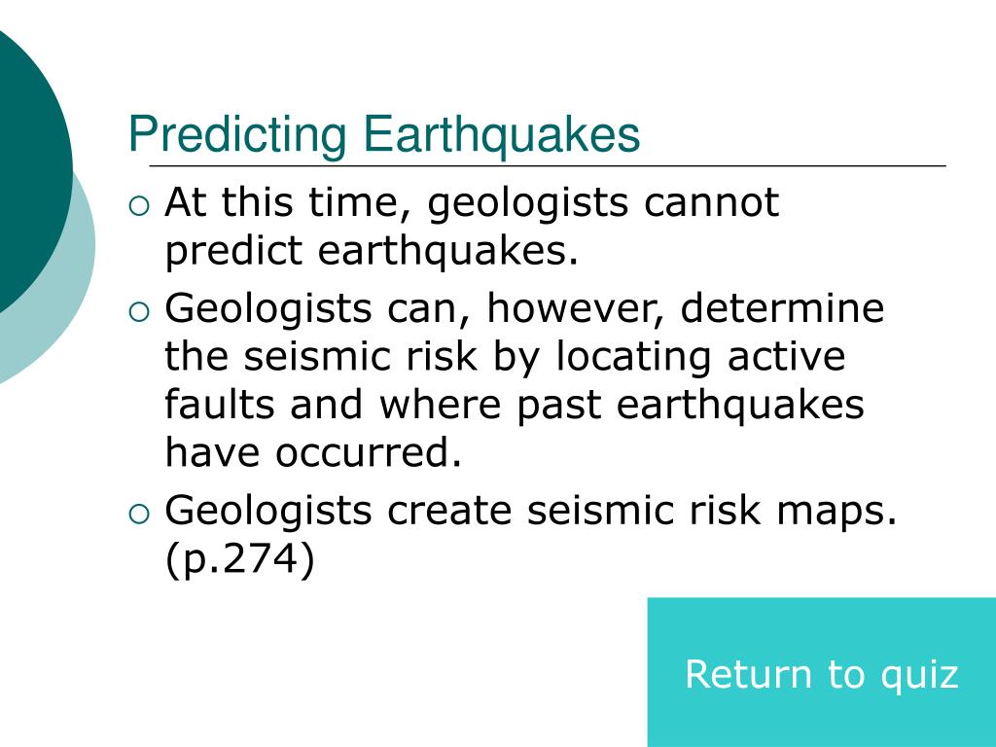
Task: Click the second hollow bullet marker
Action: click(x=139, y=311)
